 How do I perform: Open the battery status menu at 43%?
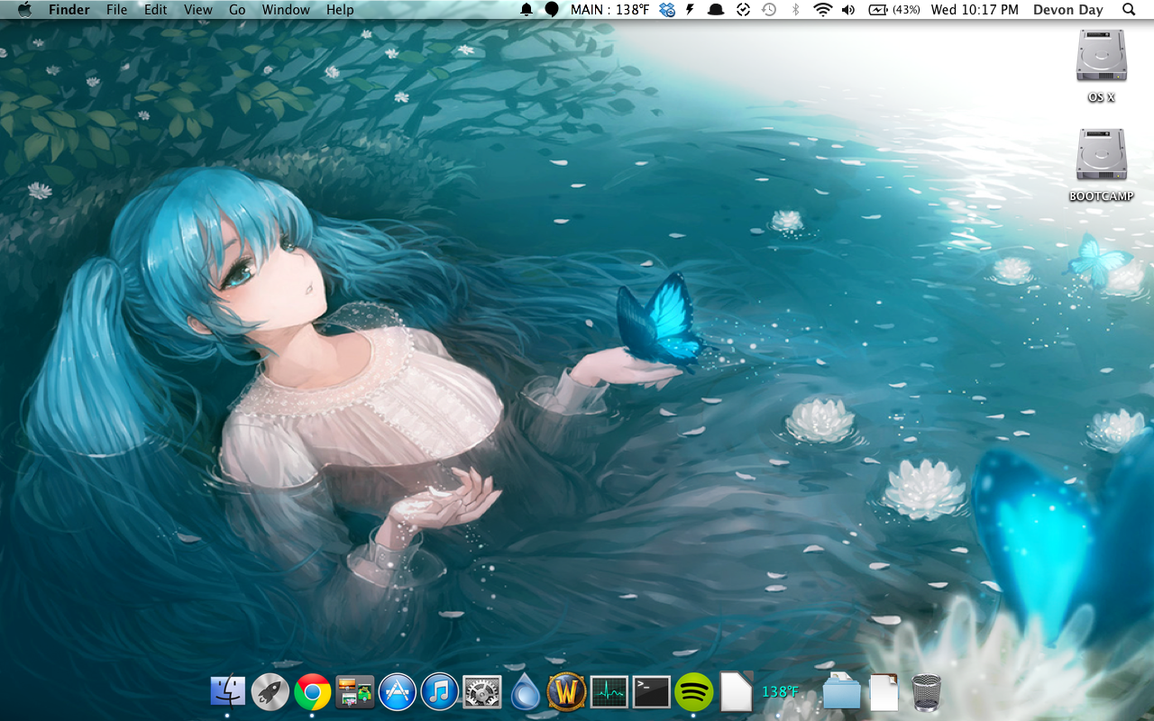click(894, 10)
